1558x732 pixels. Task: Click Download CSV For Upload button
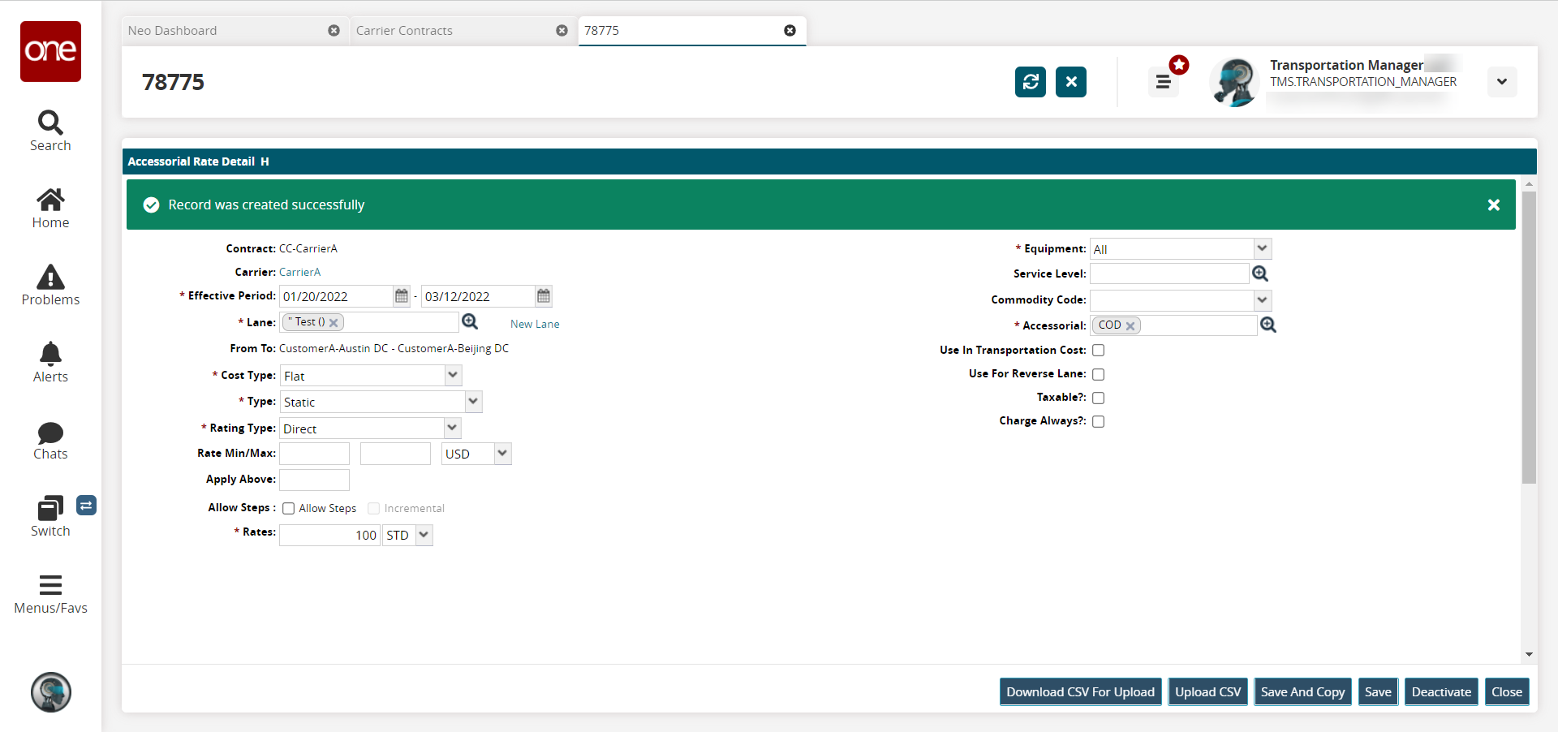point(1081,692)
